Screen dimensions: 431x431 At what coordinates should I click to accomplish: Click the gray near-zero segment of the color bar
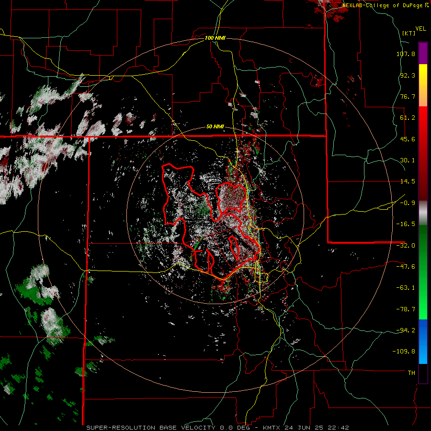tap(423, 213)
